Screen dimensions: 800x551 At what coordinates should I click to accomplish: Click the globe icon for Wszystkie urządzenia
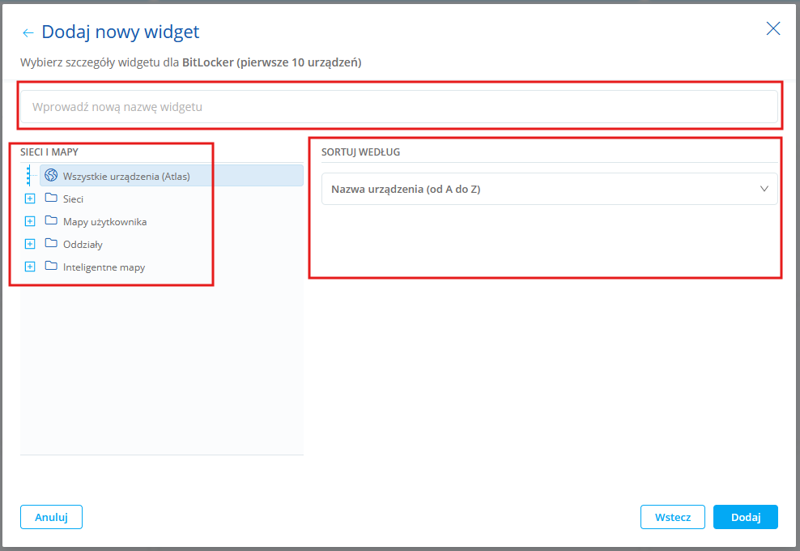point(51,176)
